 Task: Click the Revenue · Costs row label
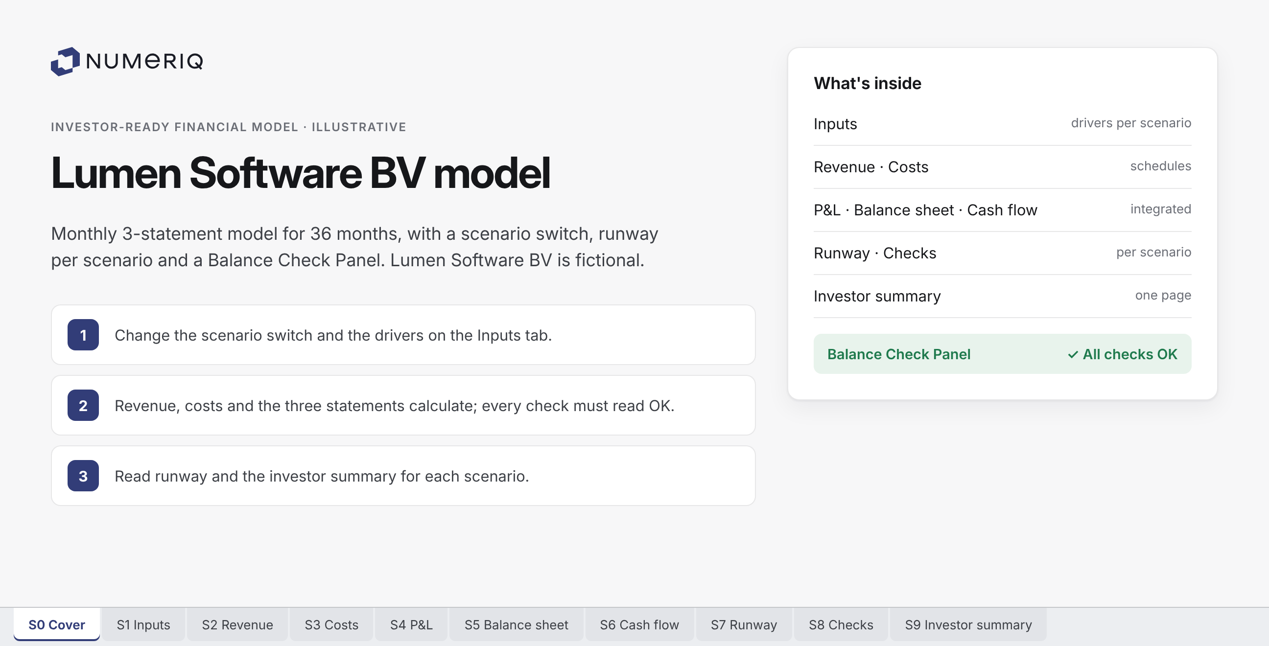tap(871, 167)
